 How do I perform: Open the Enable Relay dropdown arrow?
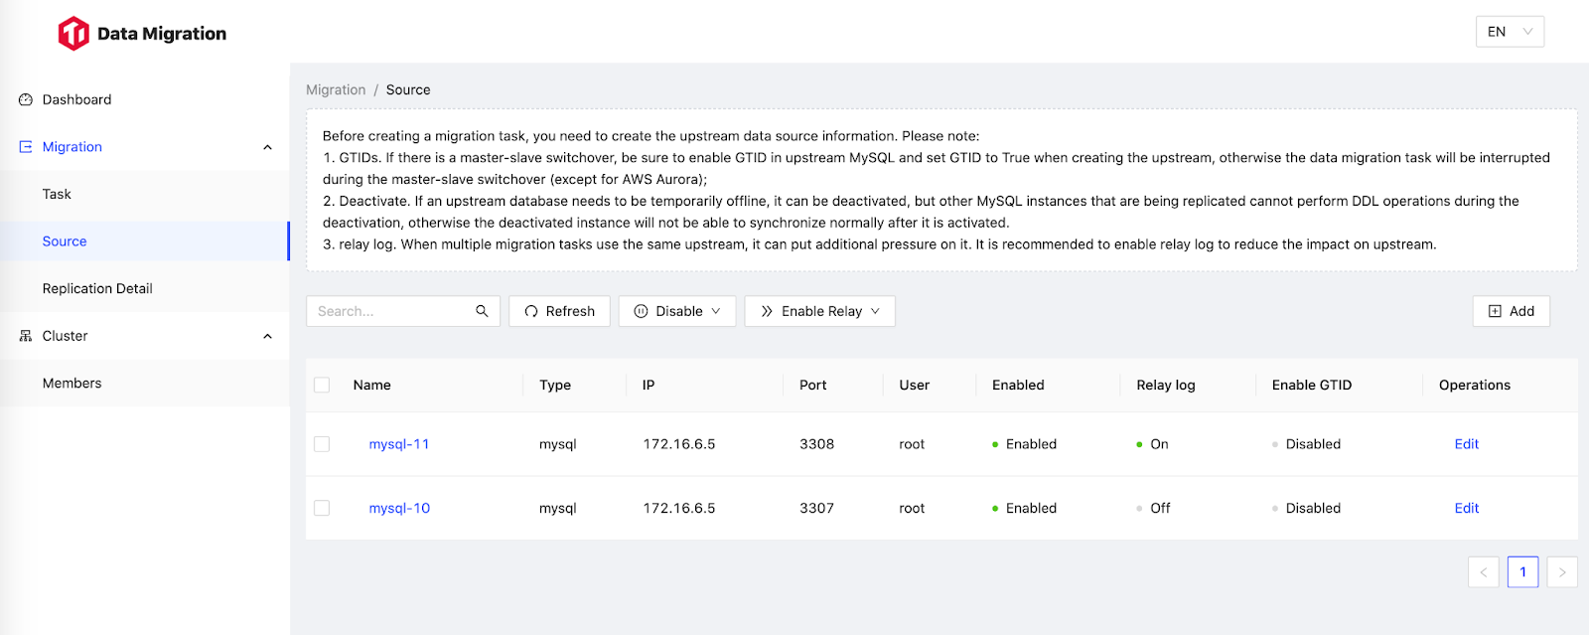pos(875,311)
